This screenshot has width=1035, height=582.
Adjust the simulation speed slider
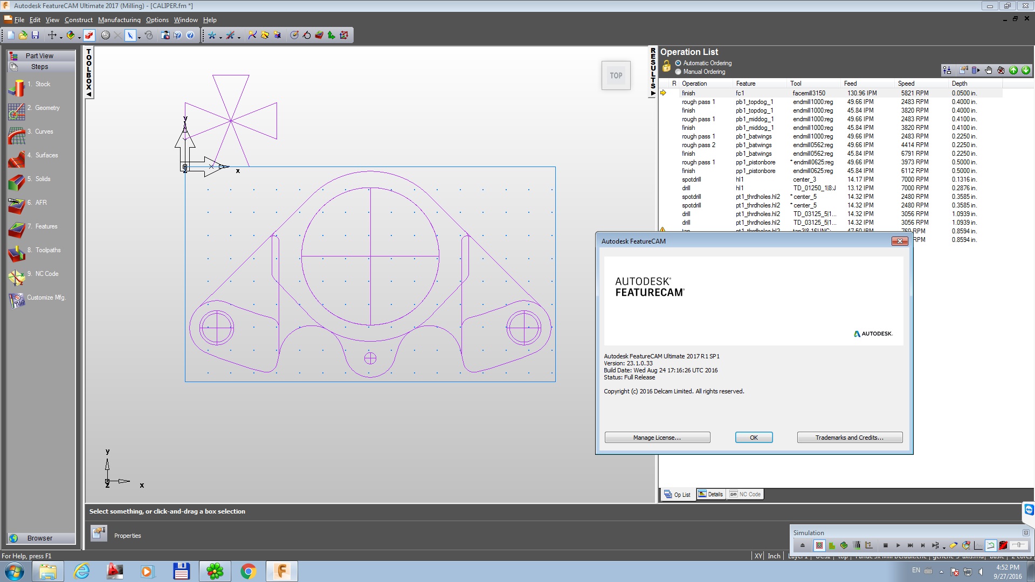tap(1019, 545)
